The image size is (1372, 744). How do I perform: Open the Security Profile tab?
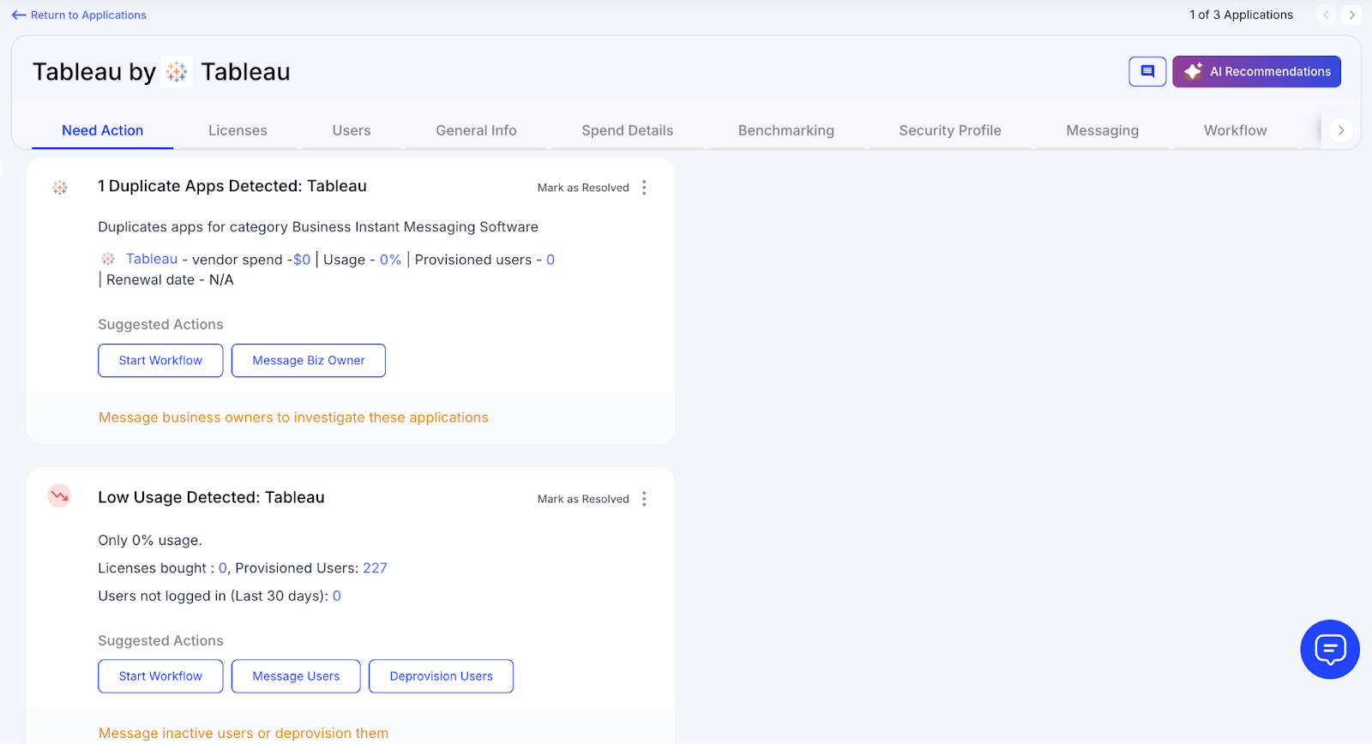click(x=950, y=130)
